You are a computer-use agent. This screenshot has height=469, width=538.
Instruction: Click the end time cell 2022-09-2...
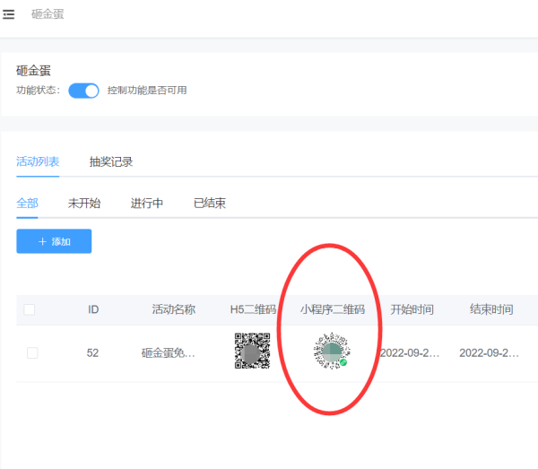pyautogui.click(x=489, y=352)
